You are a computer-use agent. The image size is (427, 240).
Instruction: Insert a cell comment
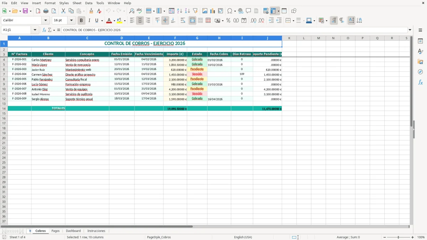coord(248,11)
